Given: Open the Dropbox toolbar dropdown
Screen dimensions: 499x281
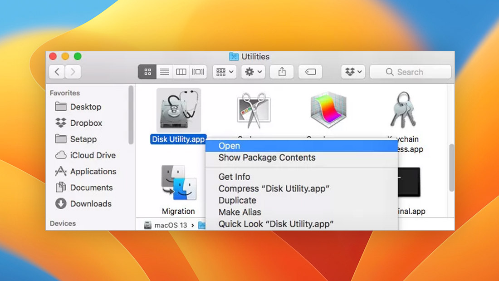Looking at the screenshot, I should (x=353, y=72).
